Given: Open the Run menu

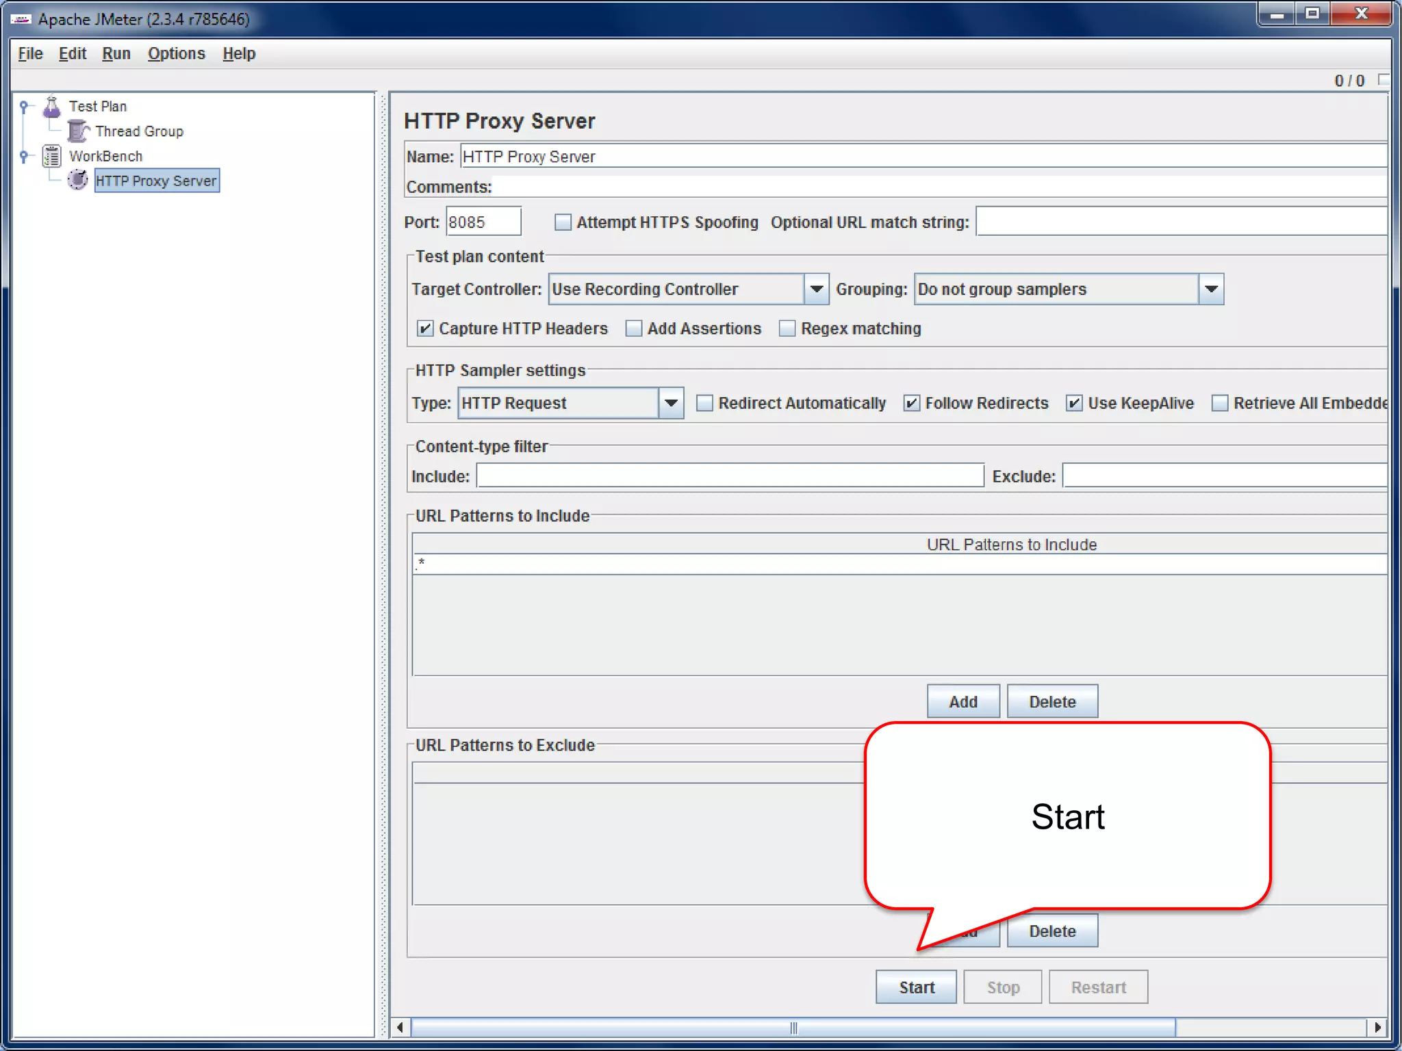Looking at the screenshot, I should [116, 53].
